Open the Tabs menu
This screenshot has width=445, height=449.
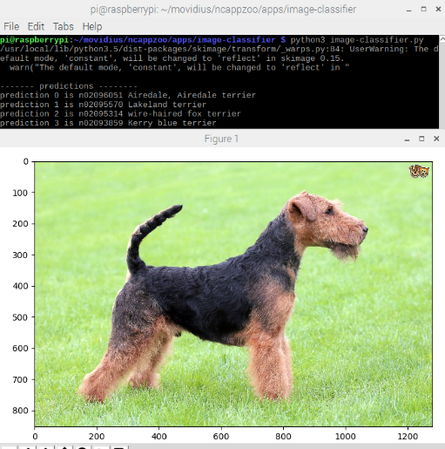[x=63, y=26]
